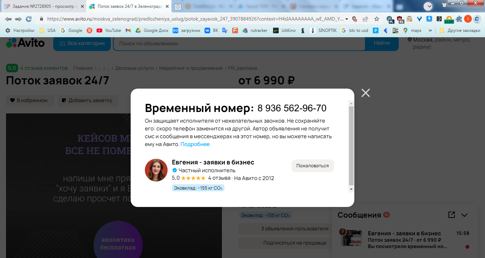Click the Avito logo
The width and height of the screenshot is (485, 258).
tap(26, 43)
